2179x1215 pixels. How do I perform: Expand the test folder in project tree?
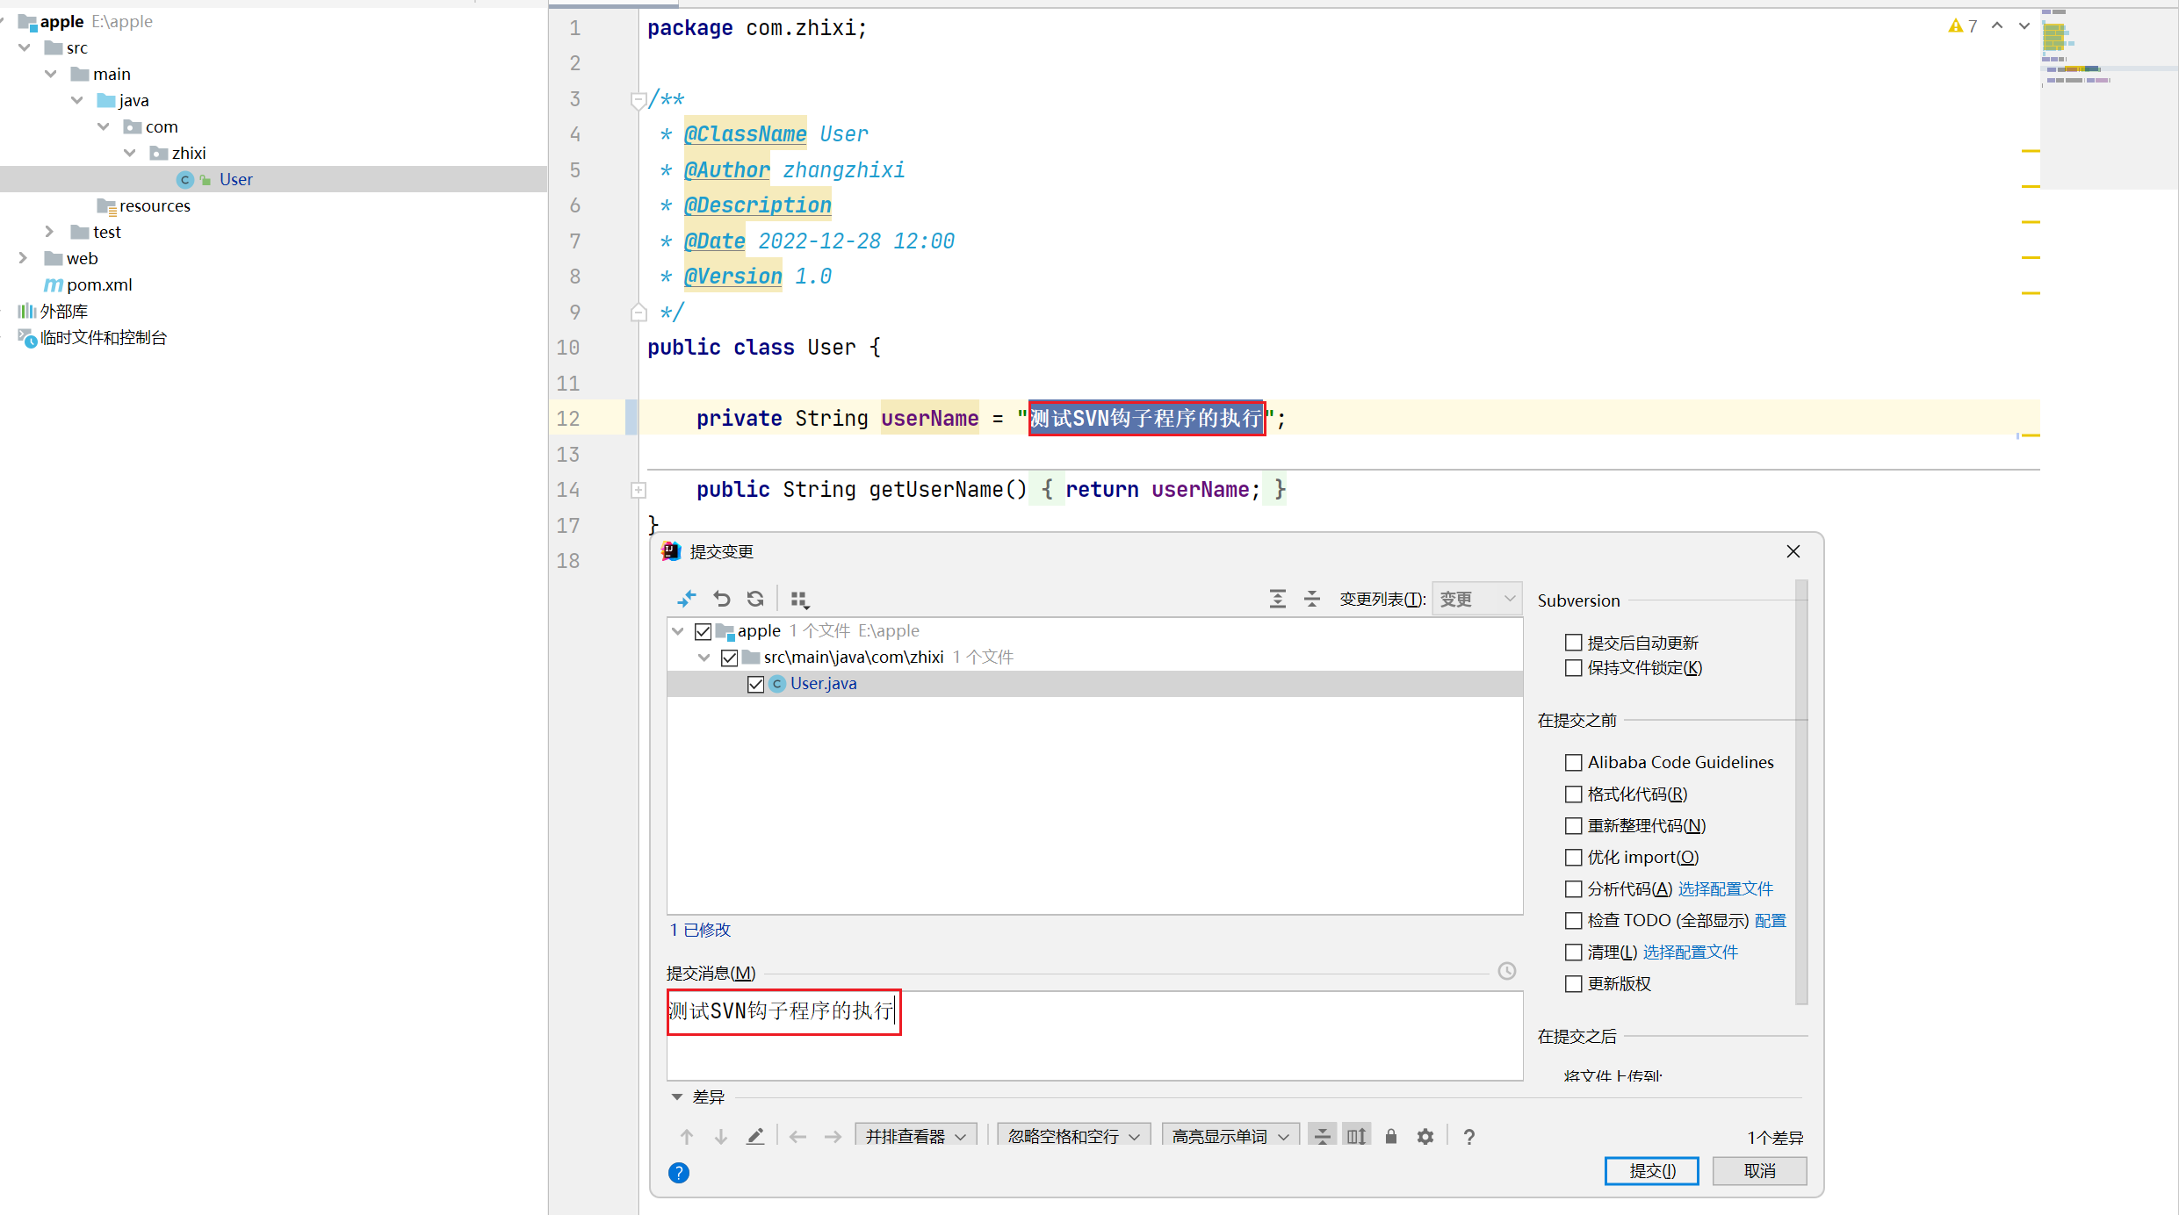pyautogui.click(x=49, y=232)
